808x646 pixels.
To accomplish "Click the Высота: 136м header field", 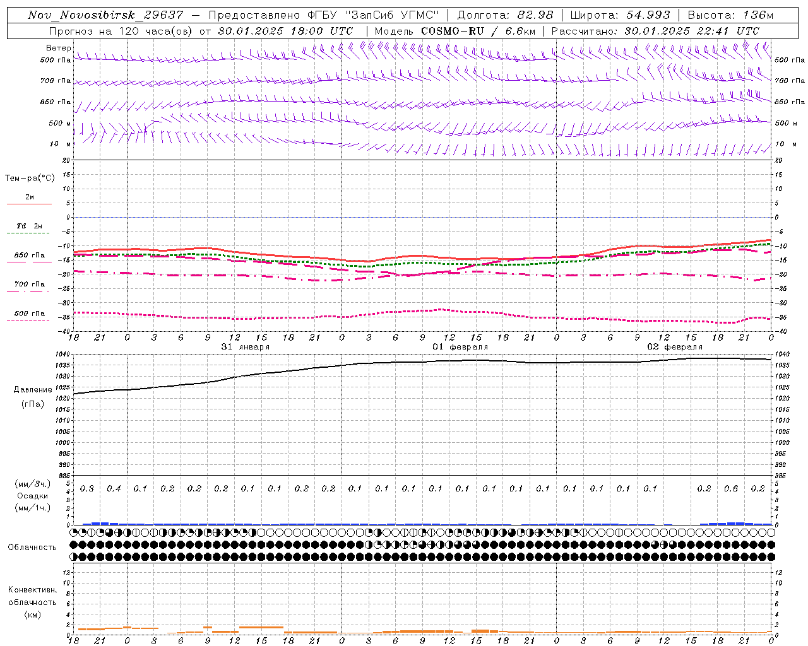I will (730, 15).
